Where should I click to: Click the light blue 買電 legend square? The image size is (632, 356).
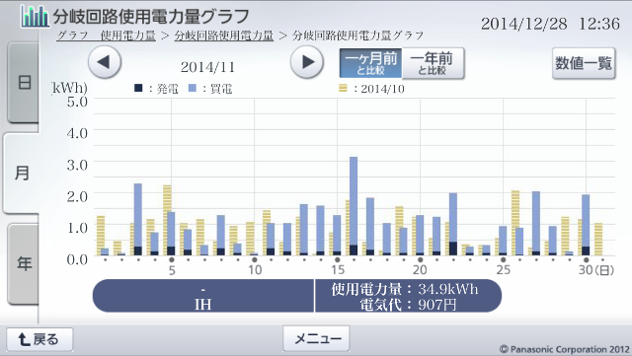(x=193, y=88)
